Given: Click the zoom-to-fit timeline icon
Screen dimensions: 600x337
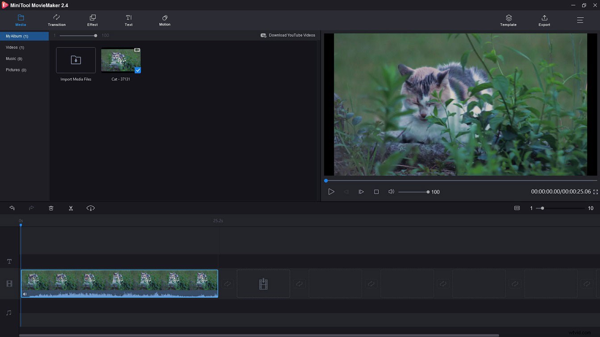Looking at the screenshot, I should (517, 208).
